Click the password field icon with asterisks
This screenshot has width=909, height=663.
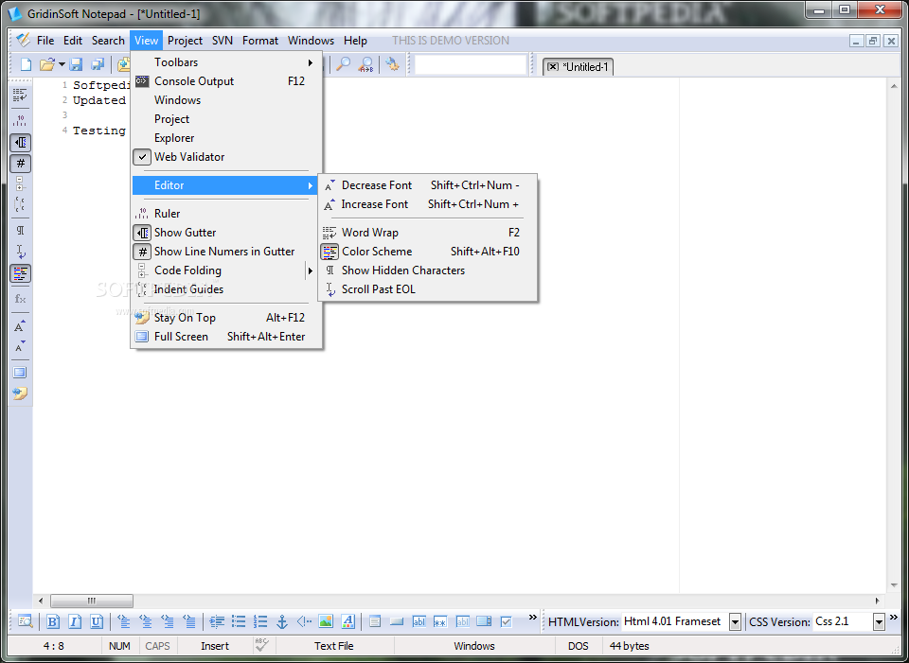click(x=440, y=622)
